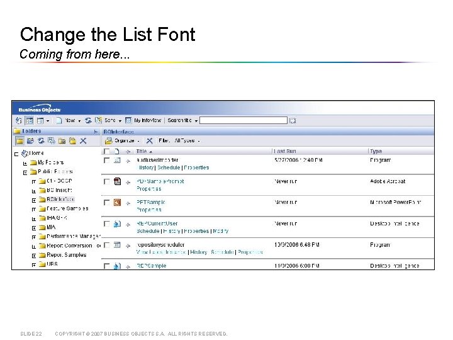
Task: Click View Latest Instance under repositoryscheduler
Action: click(161, 252)
